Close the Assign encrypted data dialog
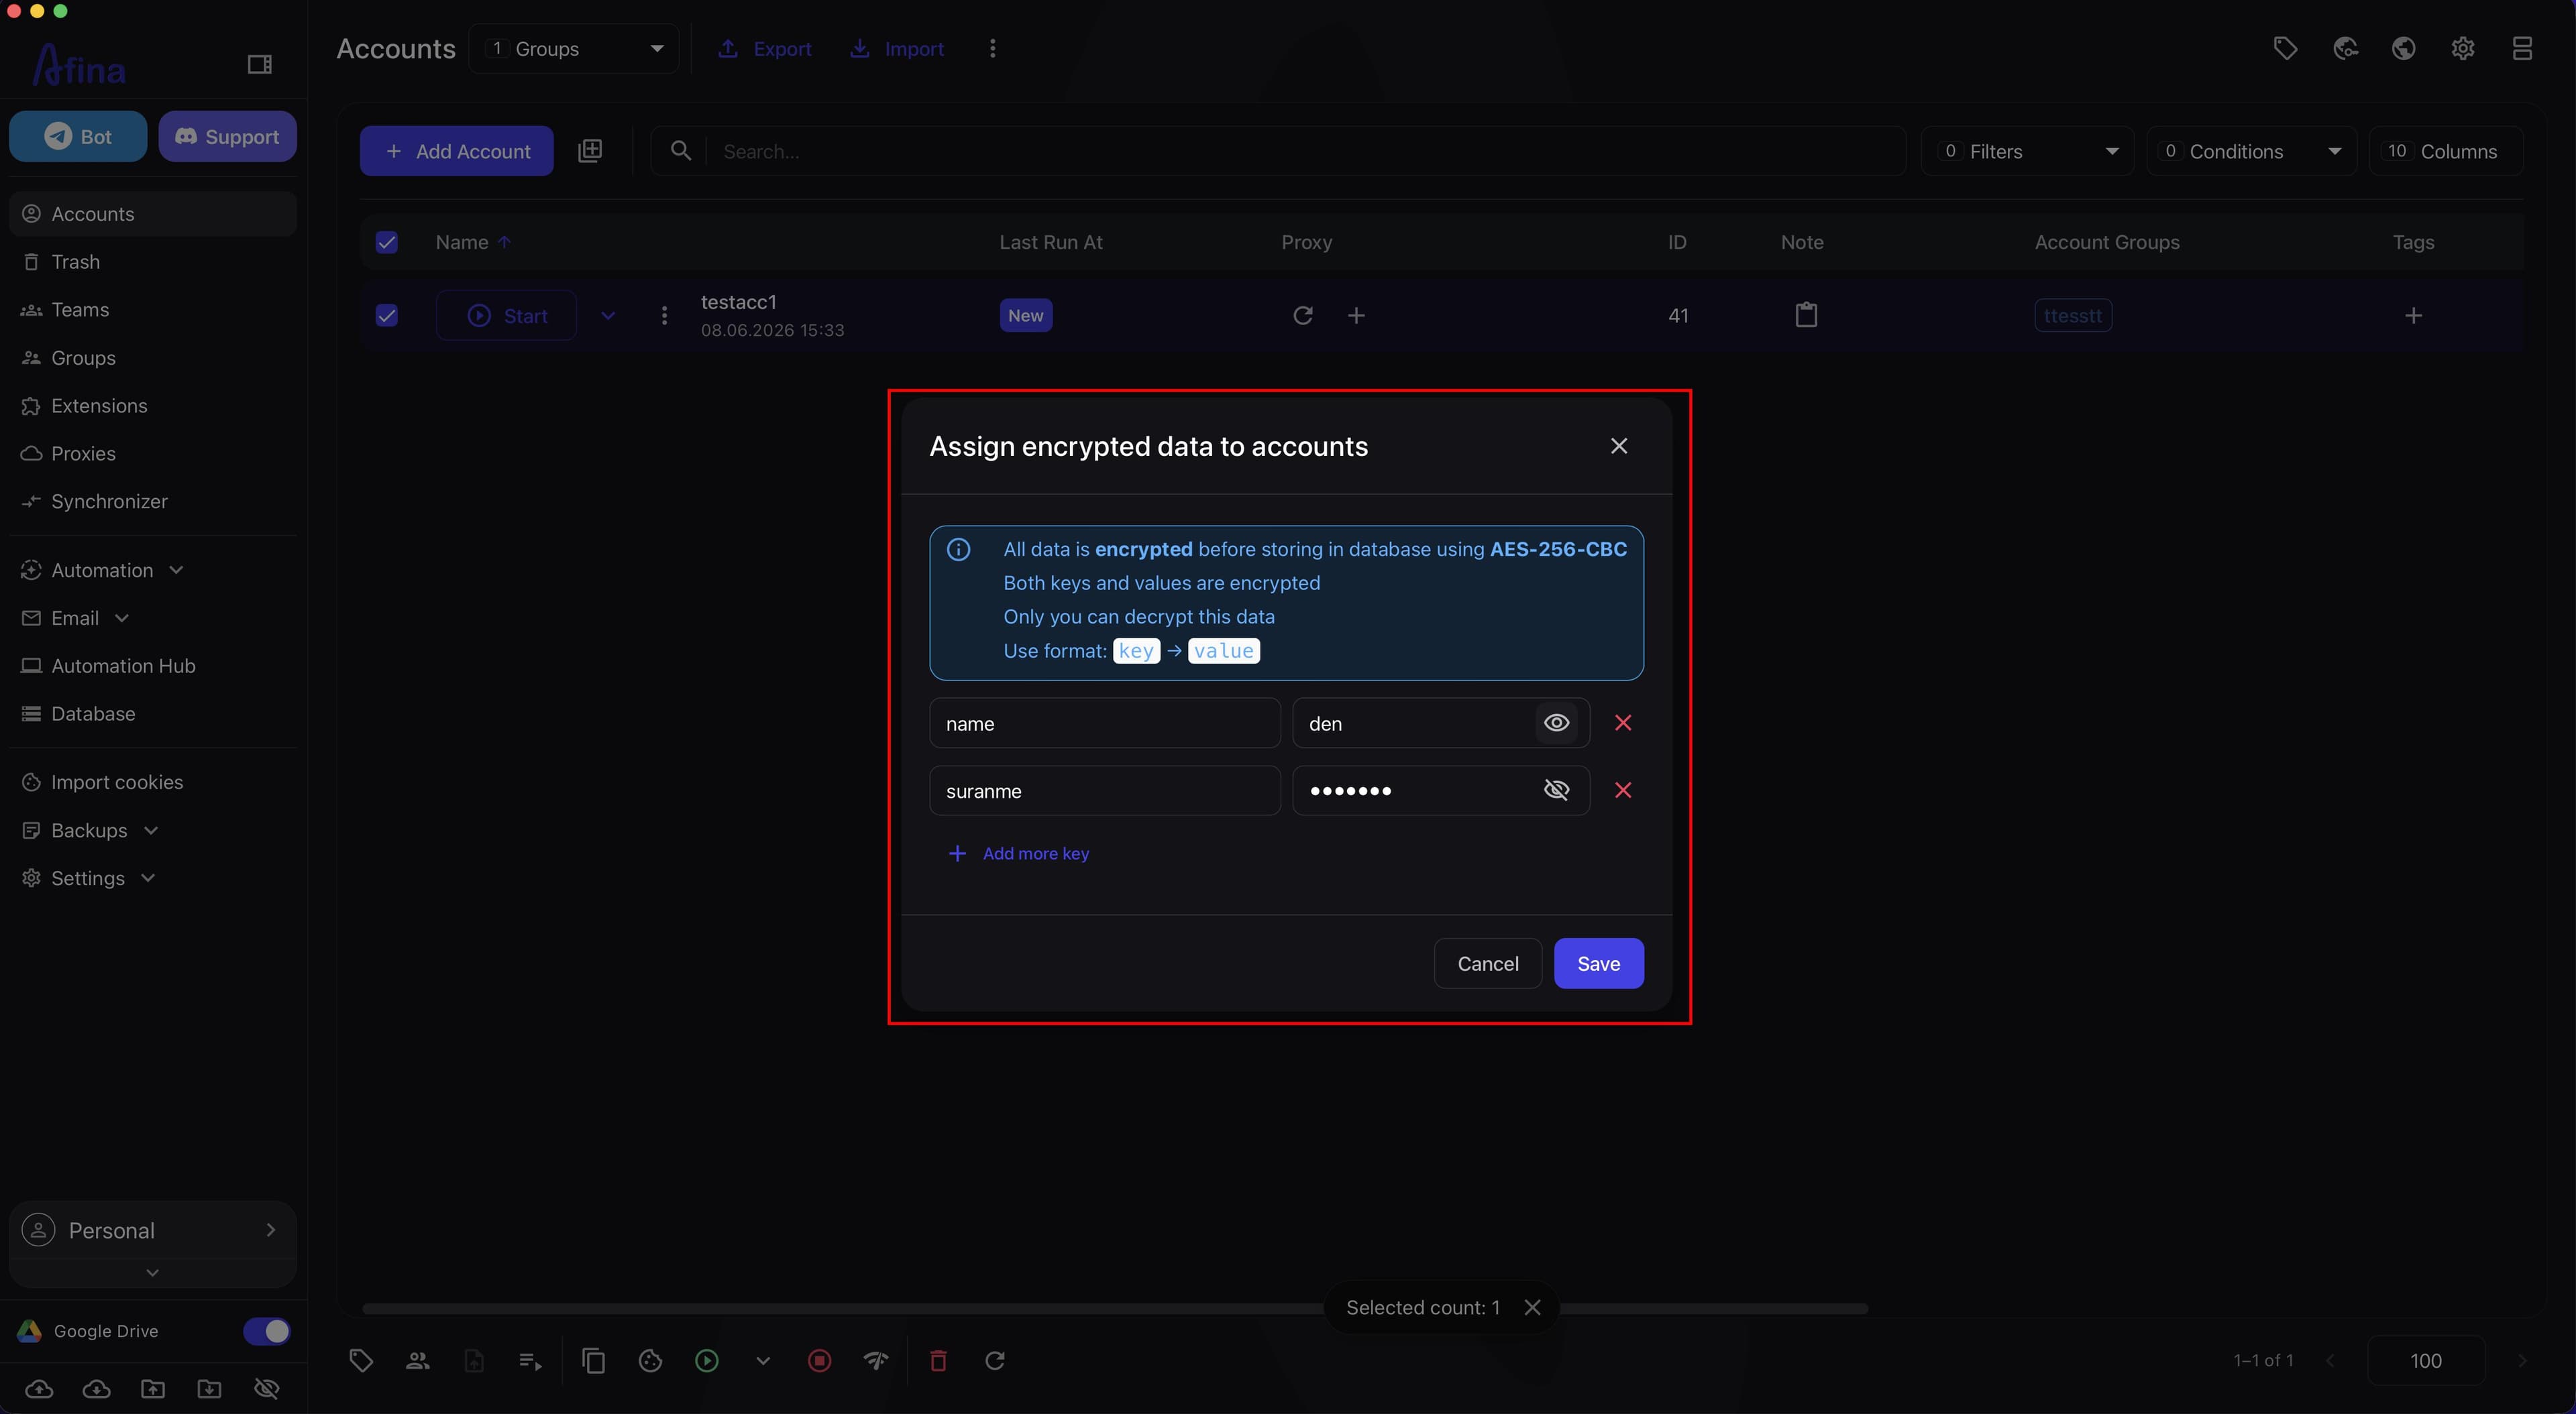This screenshot has height=1414, width=2576. pos(1619,446)
